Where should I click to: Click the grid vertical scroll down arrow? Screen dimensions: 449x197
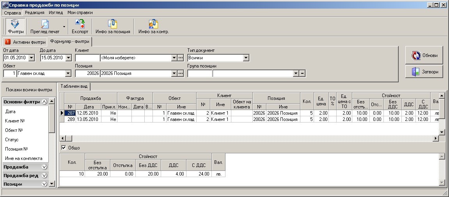(x=442, y=132)
